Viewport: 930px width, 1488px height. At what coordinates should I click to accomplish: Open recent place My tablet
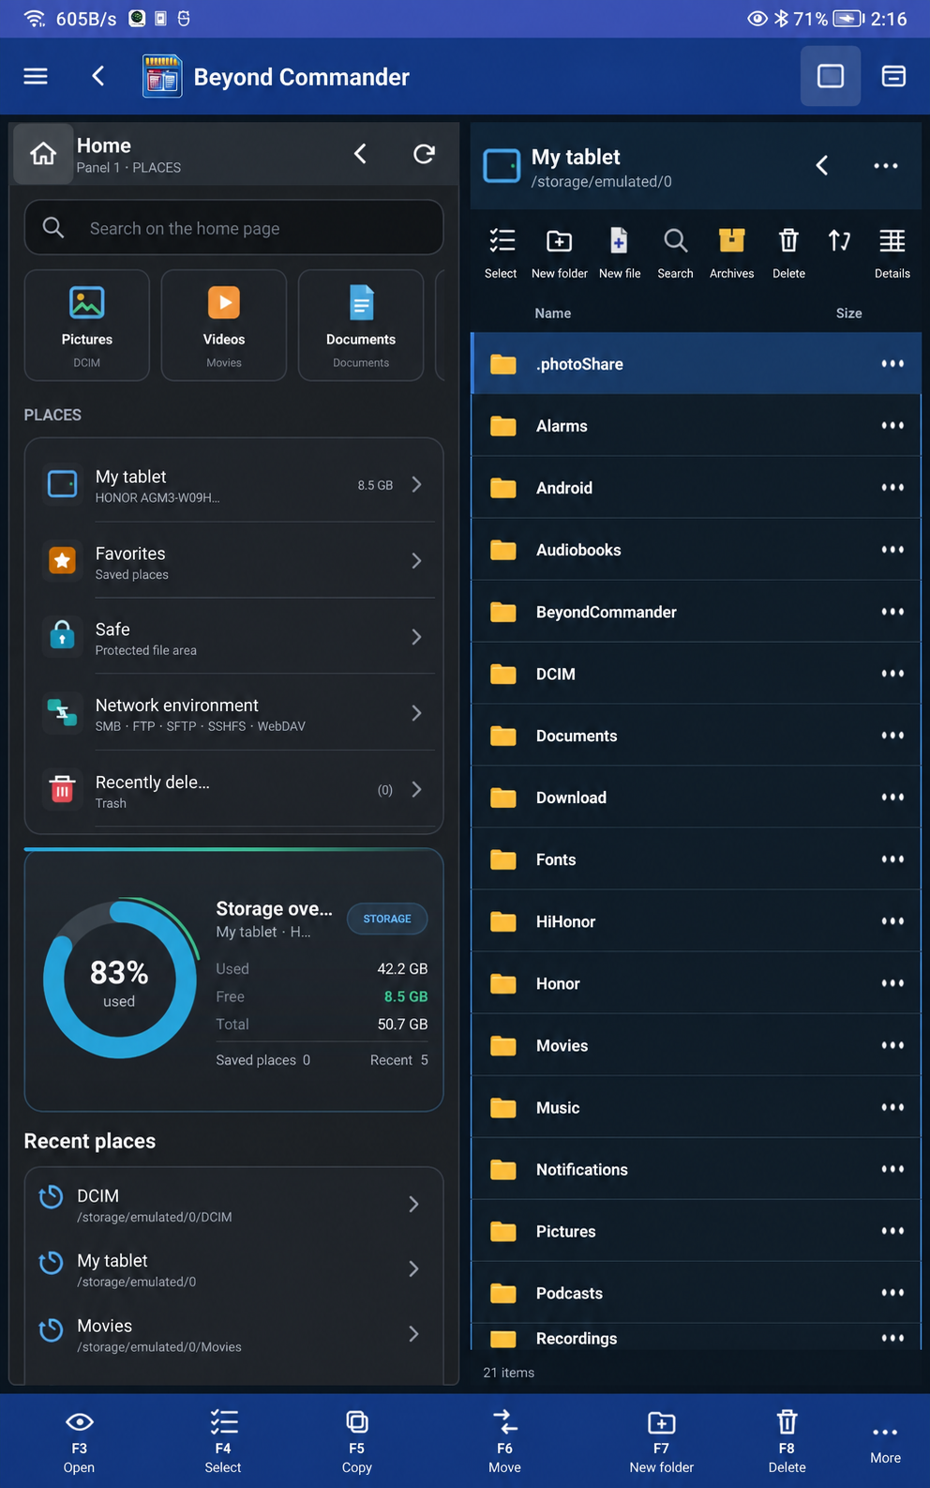tap(233, 1269)
